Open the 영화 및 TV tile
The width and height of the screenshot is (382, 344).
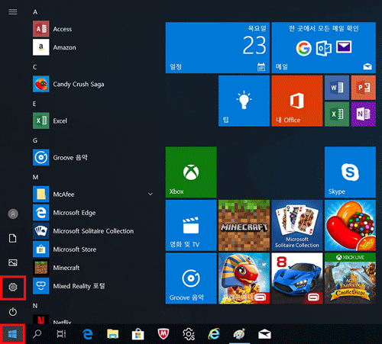coord(191,225)
